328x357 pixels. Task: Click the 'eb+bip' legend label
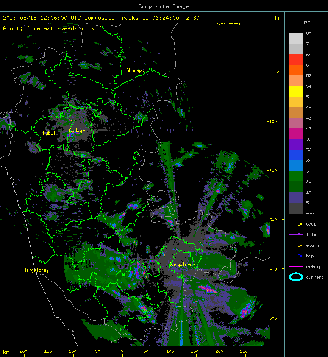314,266
